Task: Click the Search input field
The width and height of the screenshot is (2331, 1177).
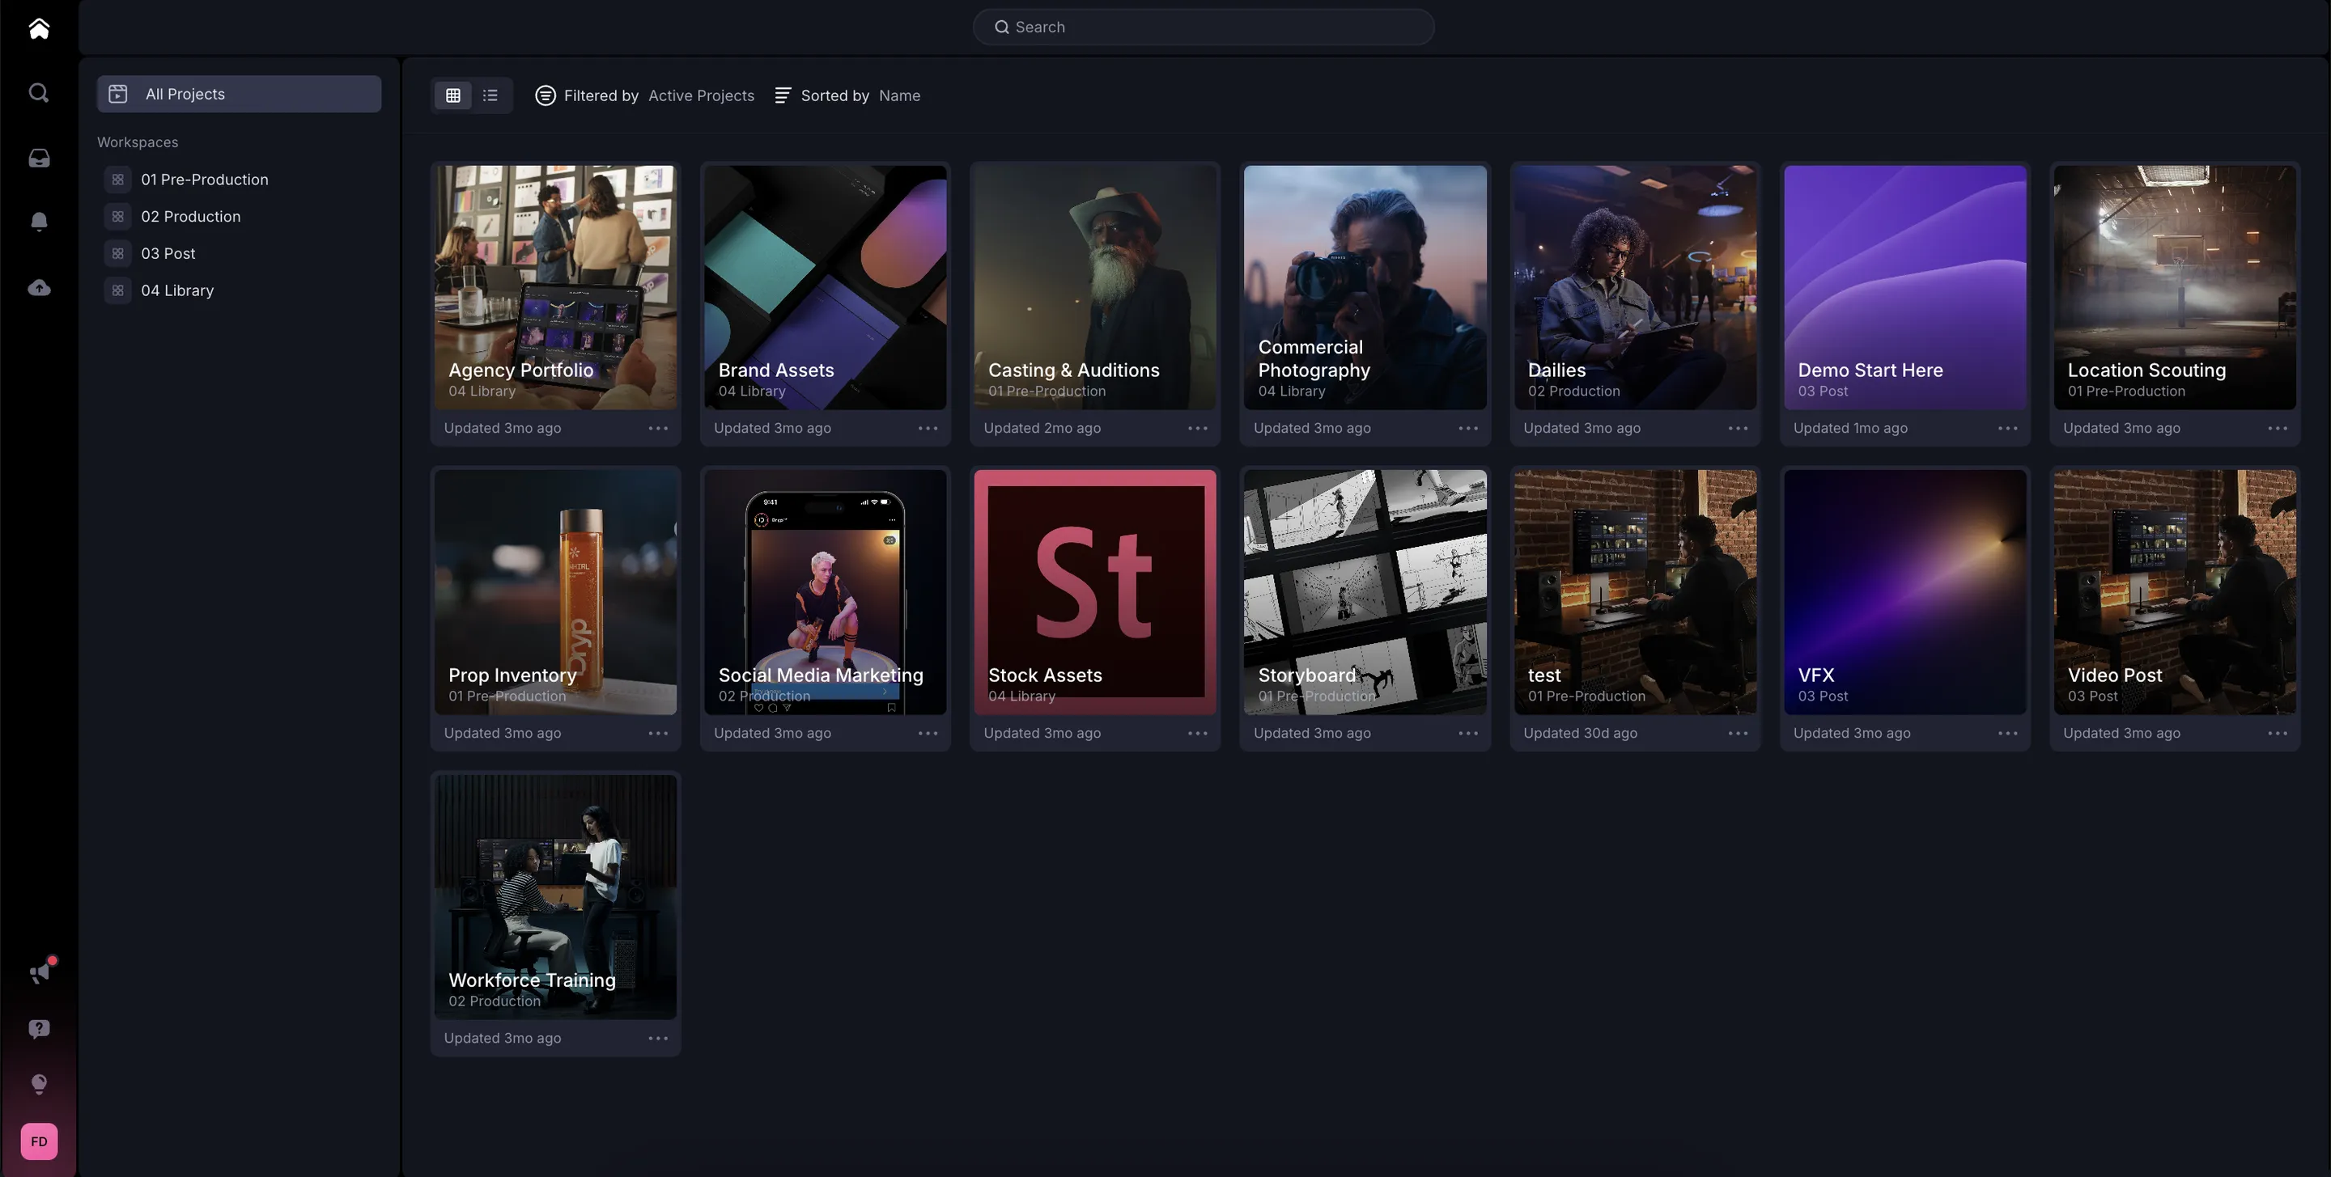Action: 1204,28
